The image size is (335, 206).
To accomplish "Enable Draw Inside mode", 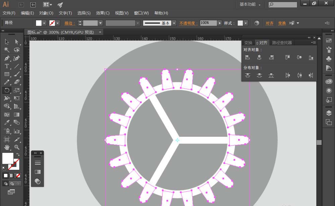I will [x=18, y=184].
